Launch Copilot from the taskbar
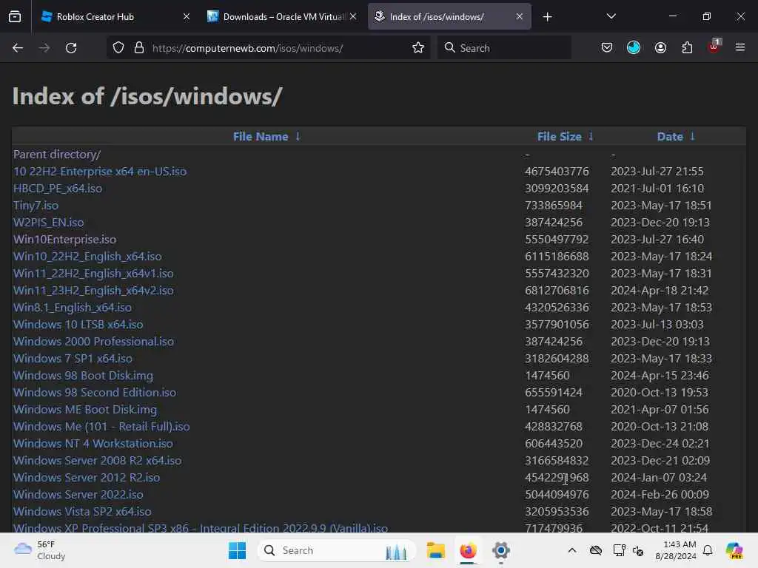 734,550
